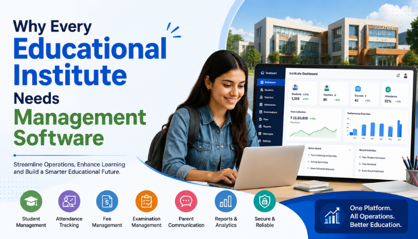
Task: Click the Performance Overview heading
Action: click(359, 114)
